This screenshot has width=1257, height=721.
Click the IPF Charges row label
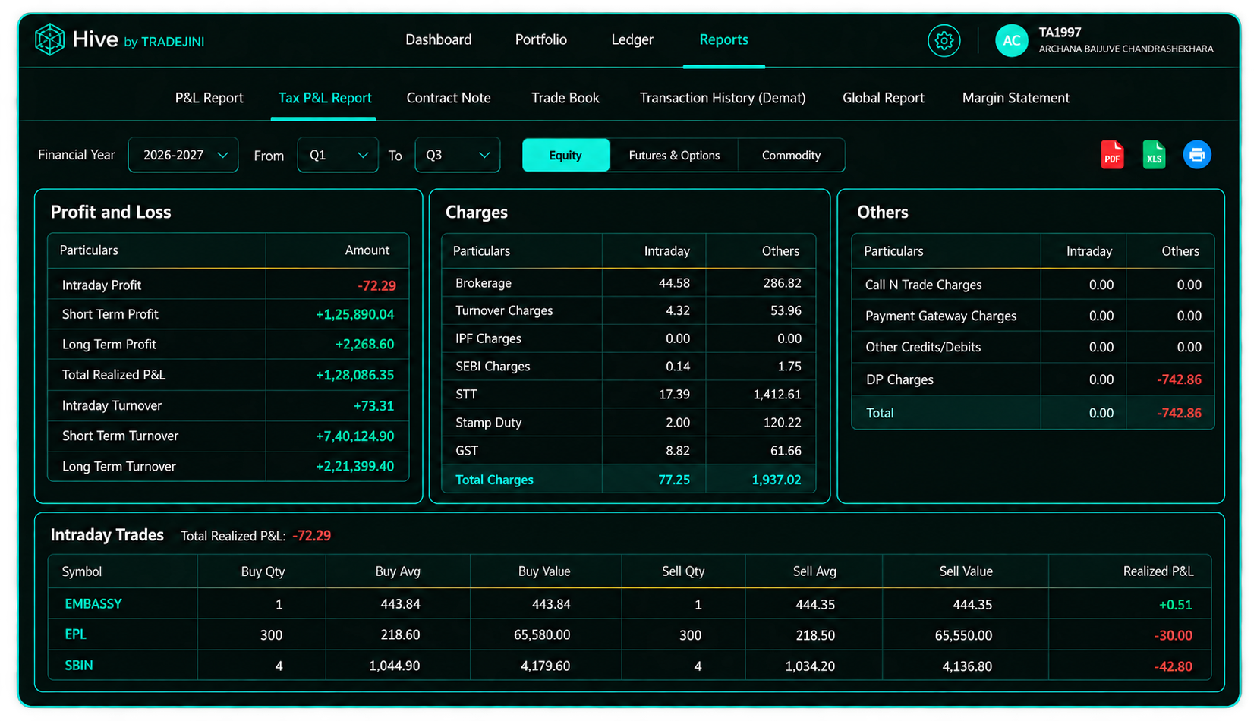(488, 338)
